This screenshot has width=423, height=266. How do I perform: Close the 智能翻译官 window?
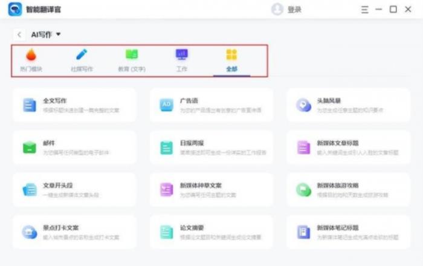(408, 10)
